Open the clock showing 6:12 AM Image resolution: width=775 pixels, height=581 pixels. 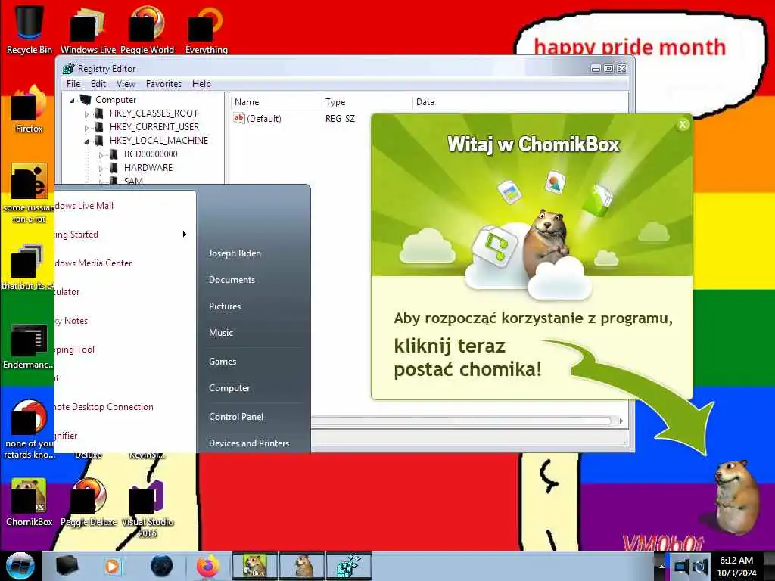pyautogui.click(x=736, y=567)
